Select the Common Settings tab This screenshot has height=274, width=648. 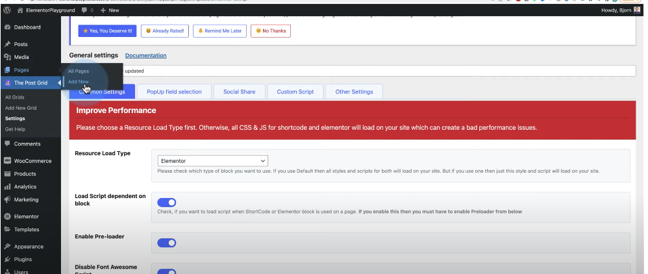click(102, 92)
